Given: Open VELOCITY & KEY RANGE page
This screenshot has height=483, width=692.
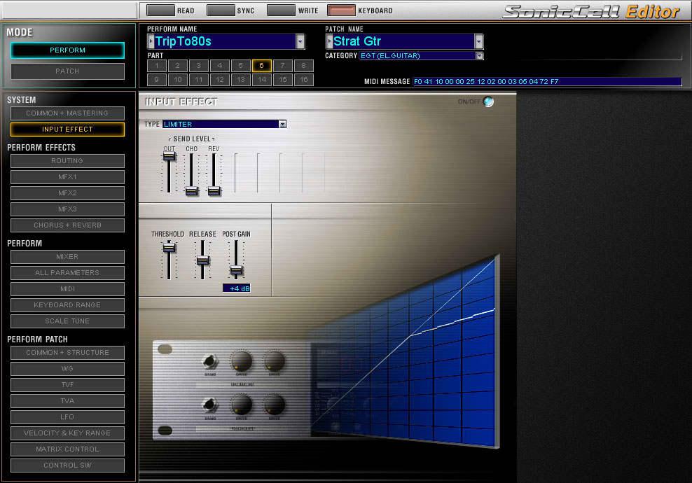Looking at the screenshot, I should click(67, 433).
